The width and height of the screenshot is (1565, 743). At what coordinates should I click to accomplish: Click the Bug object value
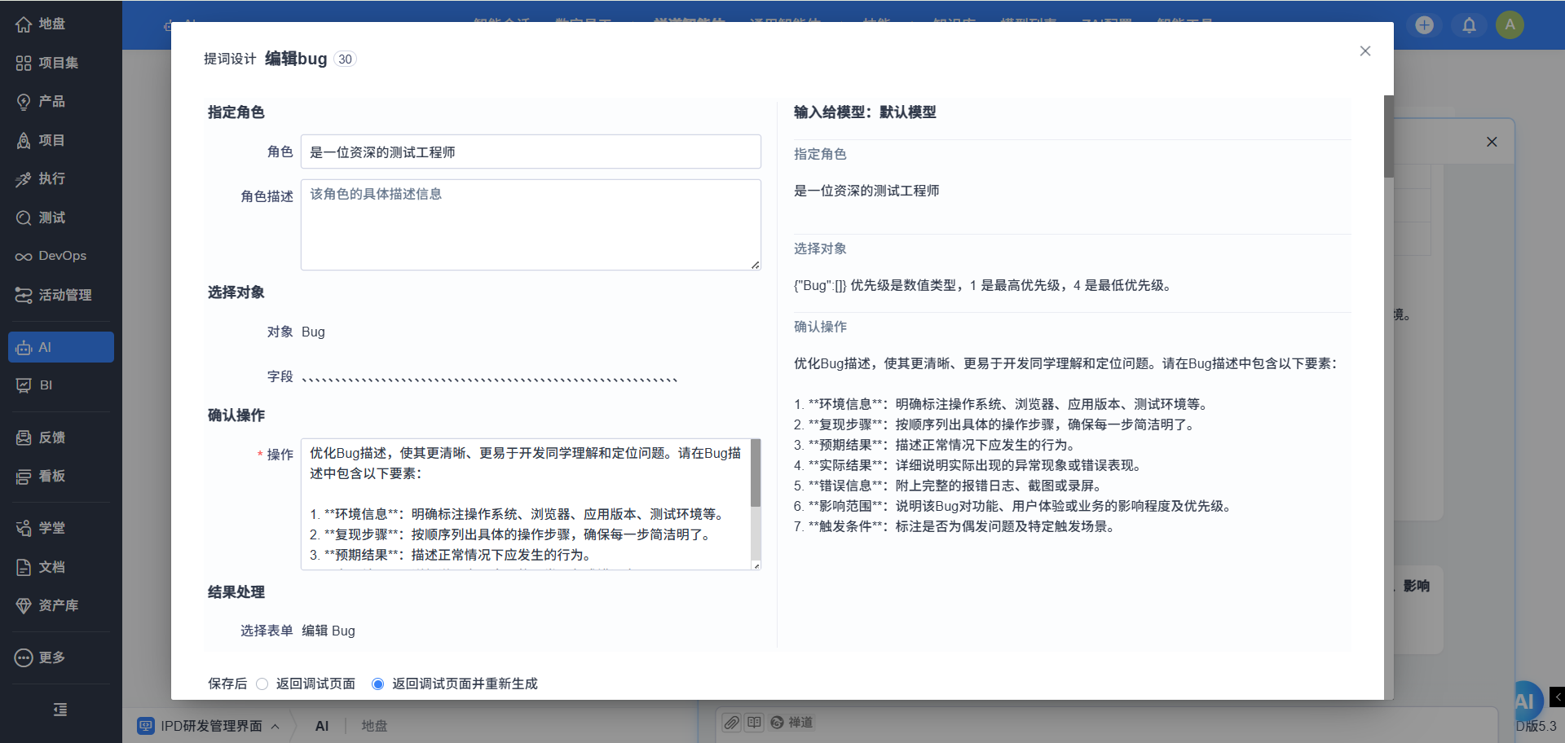[x=313, y=332]
